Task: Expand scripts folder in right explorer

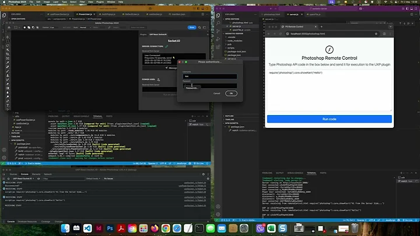Action: click(230, 48)
